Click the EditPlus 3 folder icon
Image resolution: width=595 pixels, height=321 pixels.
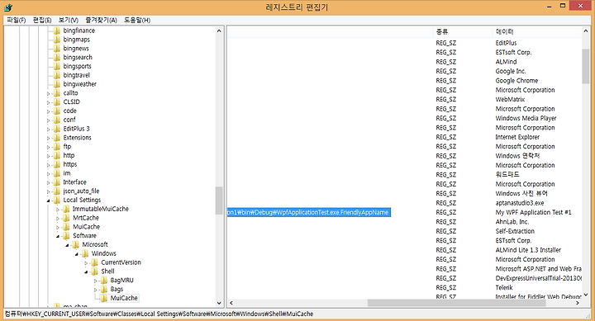tap(57, 129)
